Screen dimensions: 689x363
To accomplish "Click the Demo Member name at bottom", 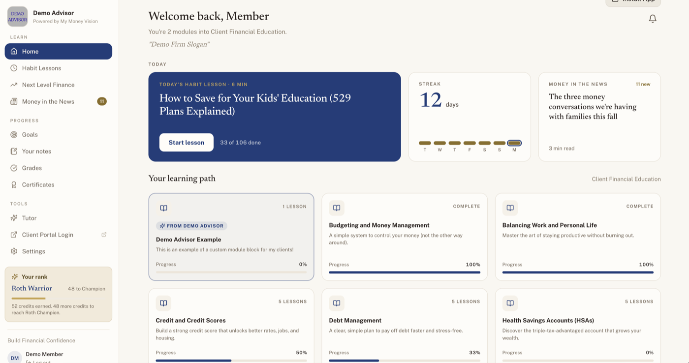I will [44, 354].
